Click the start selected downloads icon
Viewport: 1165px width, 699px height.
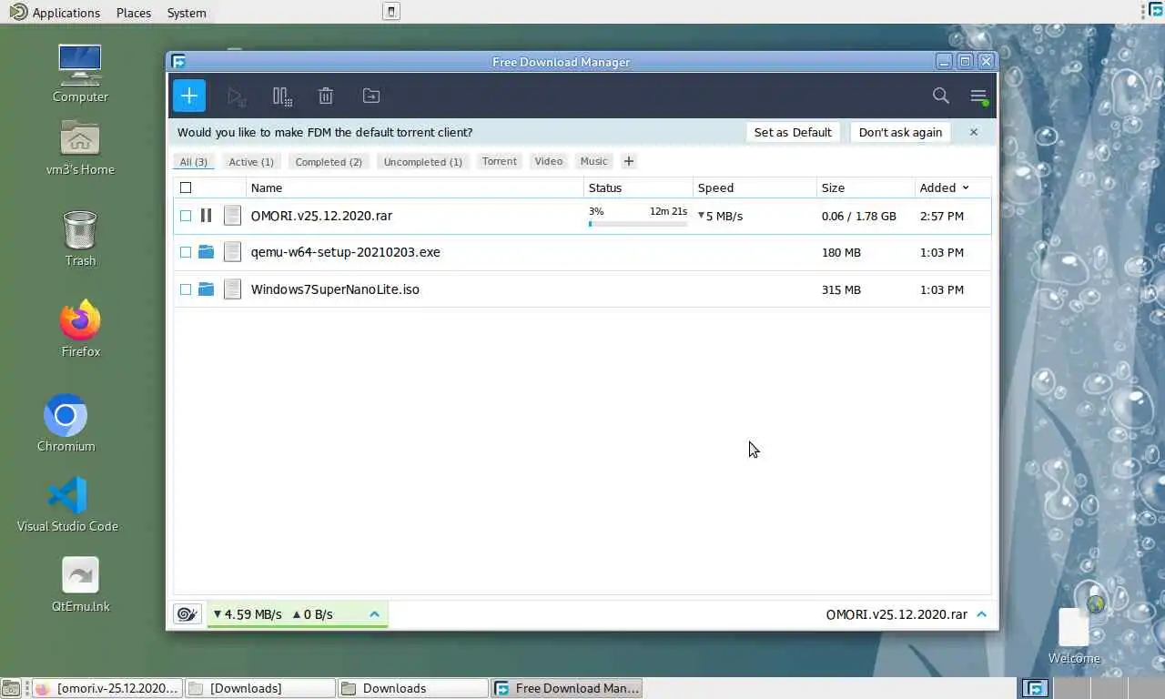(x=237, y=96)
